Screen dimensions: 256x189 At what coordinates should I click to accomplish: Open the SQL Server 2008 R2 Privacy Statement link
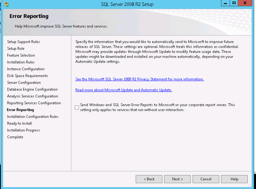140,79
